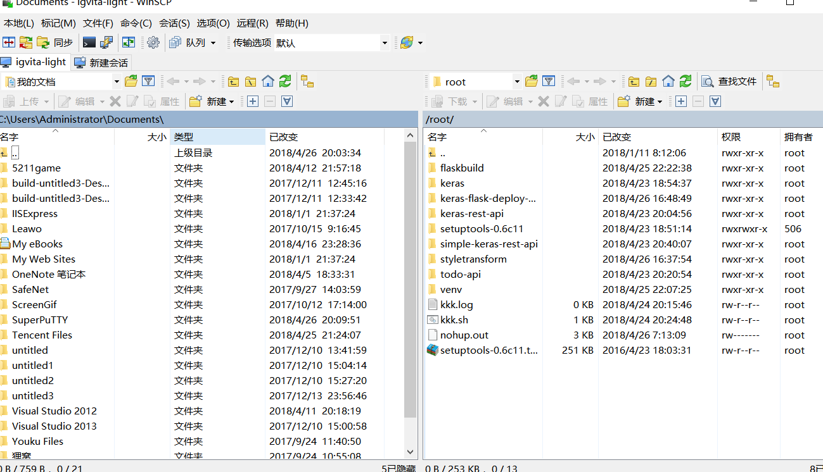
Task: Select the styletransform remote folder
Action: (473, 259)
